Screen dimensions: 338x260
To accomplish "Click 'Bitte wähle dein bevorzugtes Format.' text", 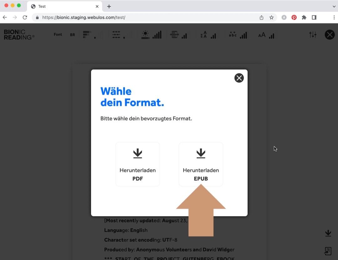I will click(146, 119).
